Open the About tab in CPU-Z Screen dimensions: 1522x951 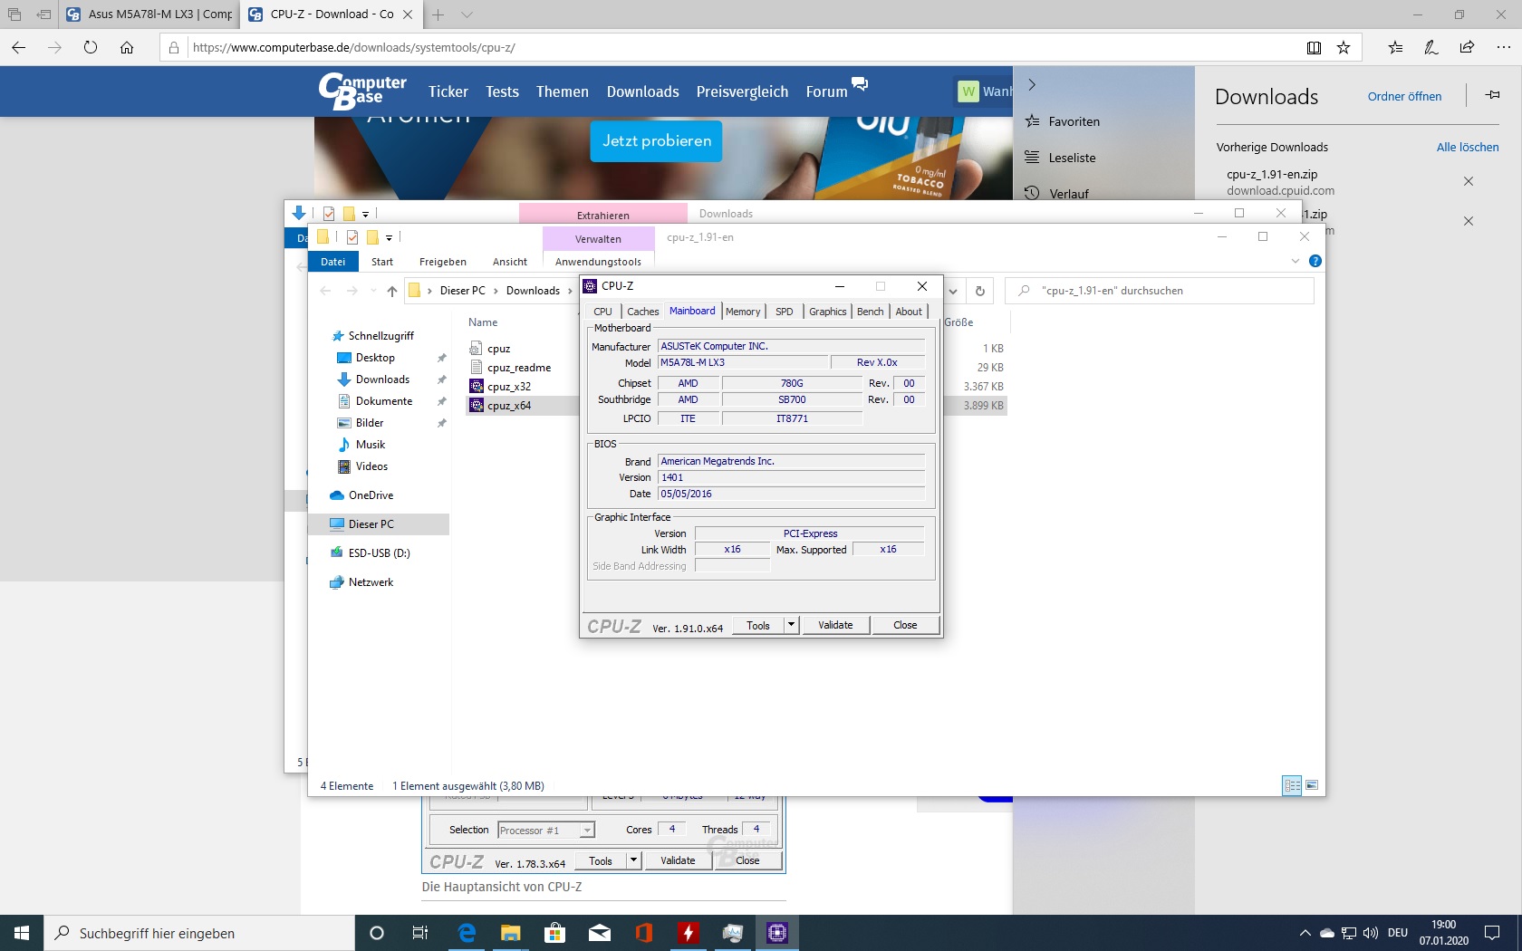(x=909, y=312)
